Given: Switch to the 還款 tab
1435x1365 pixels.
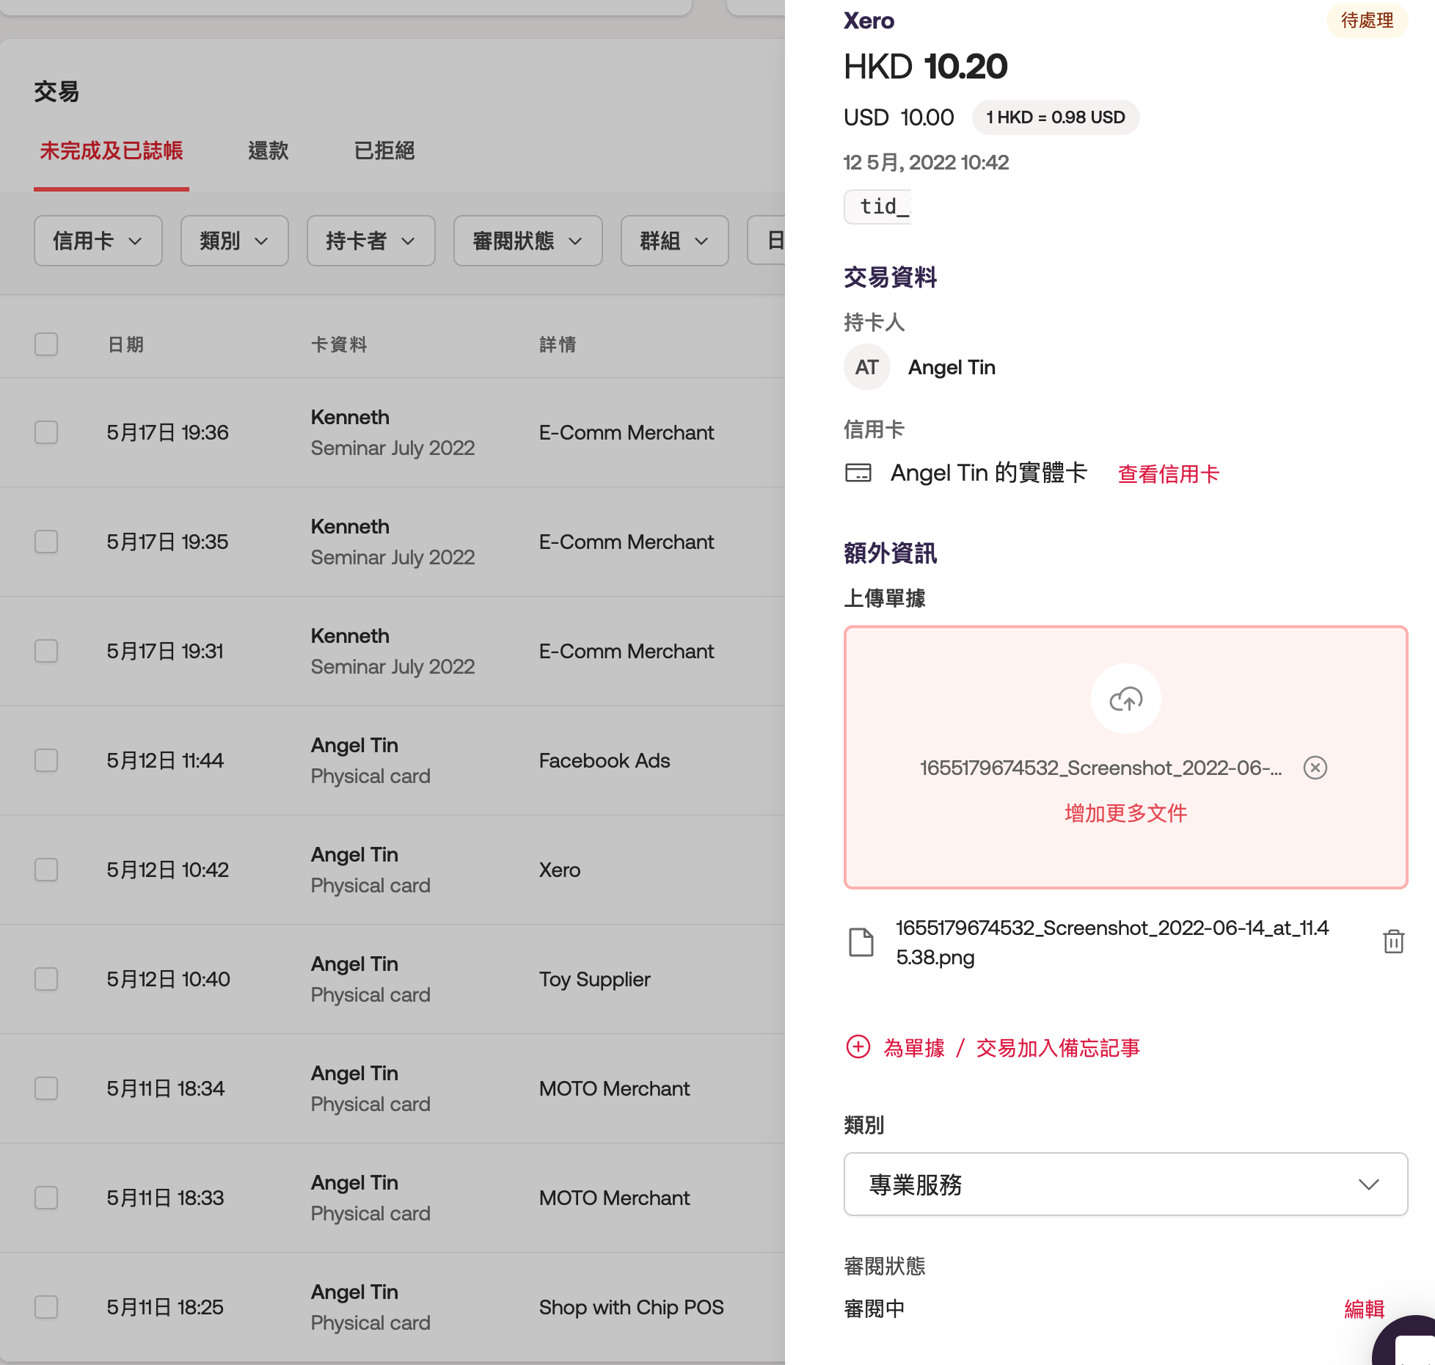Looking at the screenshot, I should (268, 151).
